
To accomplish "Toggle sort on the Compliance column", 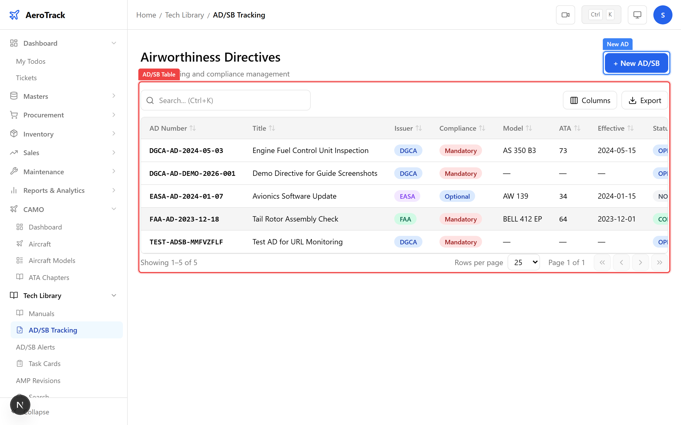I will [x=482, y=128].
